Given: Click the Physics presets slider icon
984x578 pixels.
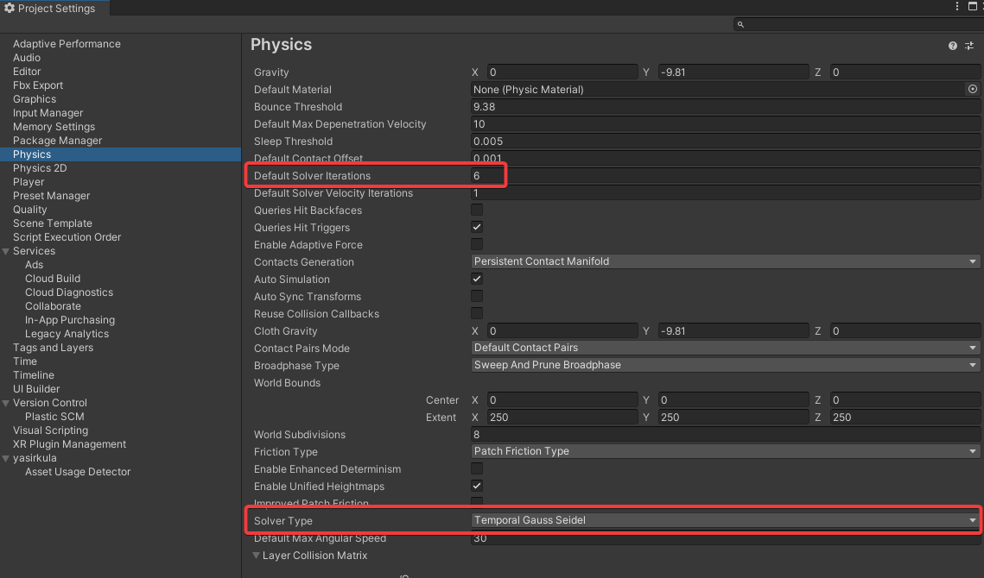Looking at the screenshot, I should (x=969, y=46).
